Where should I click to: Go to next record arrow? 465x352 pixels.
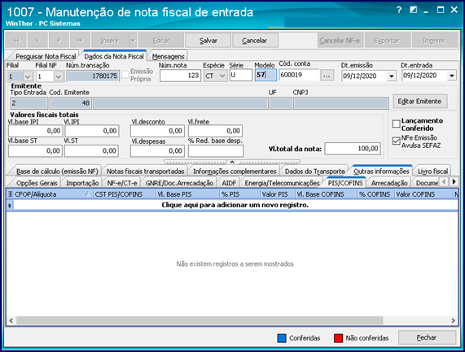click(x=59, y=41)
